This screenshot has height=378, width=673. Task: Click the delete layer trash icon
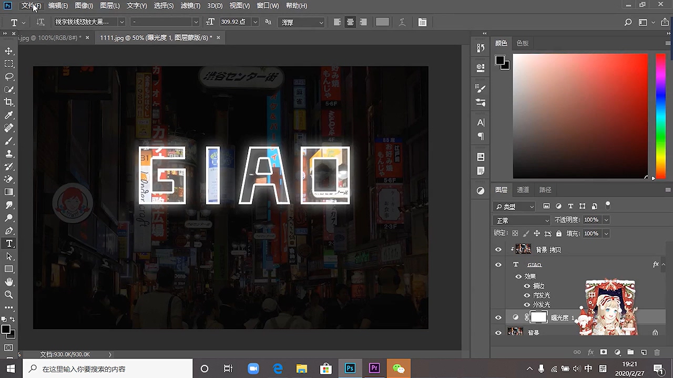click(657, 352)
